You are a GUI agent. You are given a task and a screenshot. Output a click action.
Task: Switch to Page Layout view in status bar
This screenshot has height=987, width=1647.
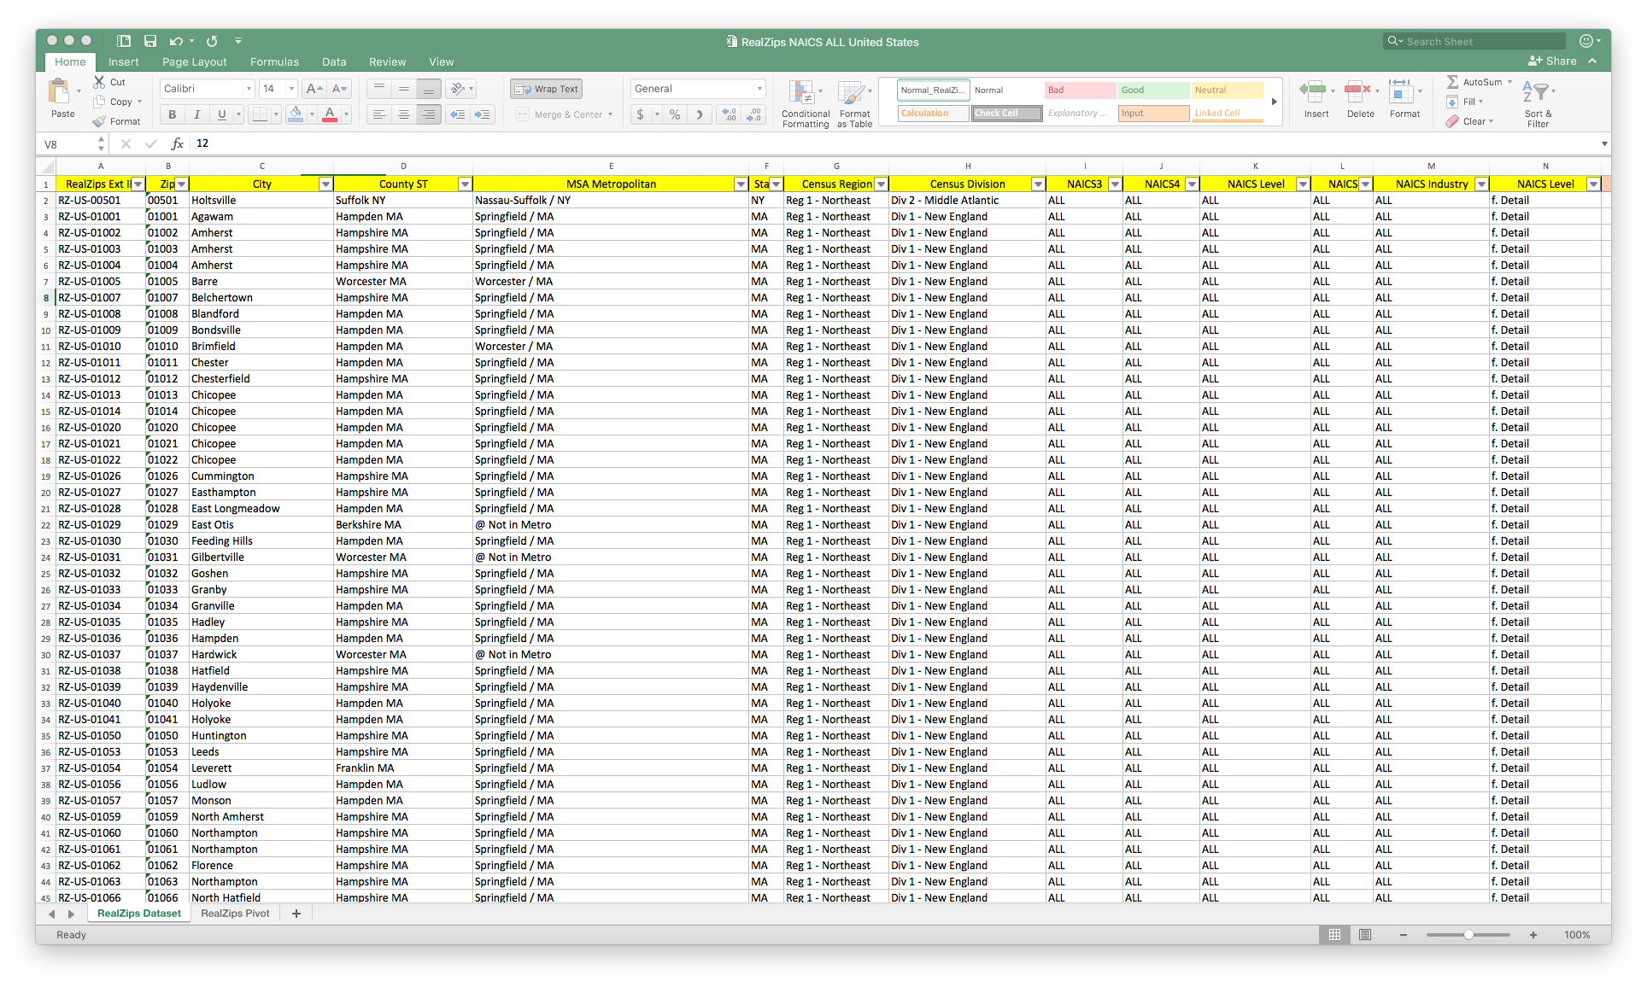tap(1365, 935)
